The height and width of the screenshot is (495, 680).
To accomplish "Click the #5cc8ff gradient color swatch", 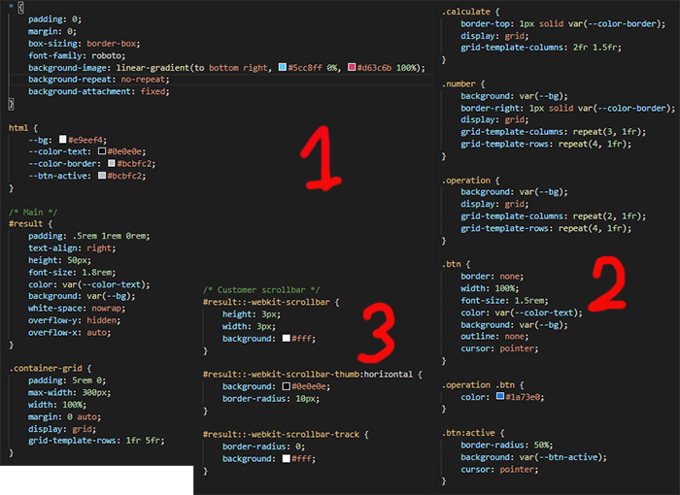I will 283,67.
